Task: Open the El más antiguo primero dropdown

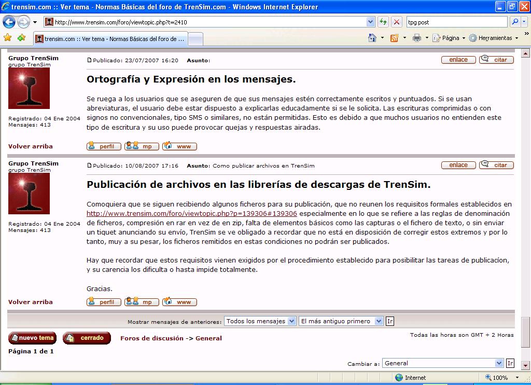Action: [x=340, y=321]
